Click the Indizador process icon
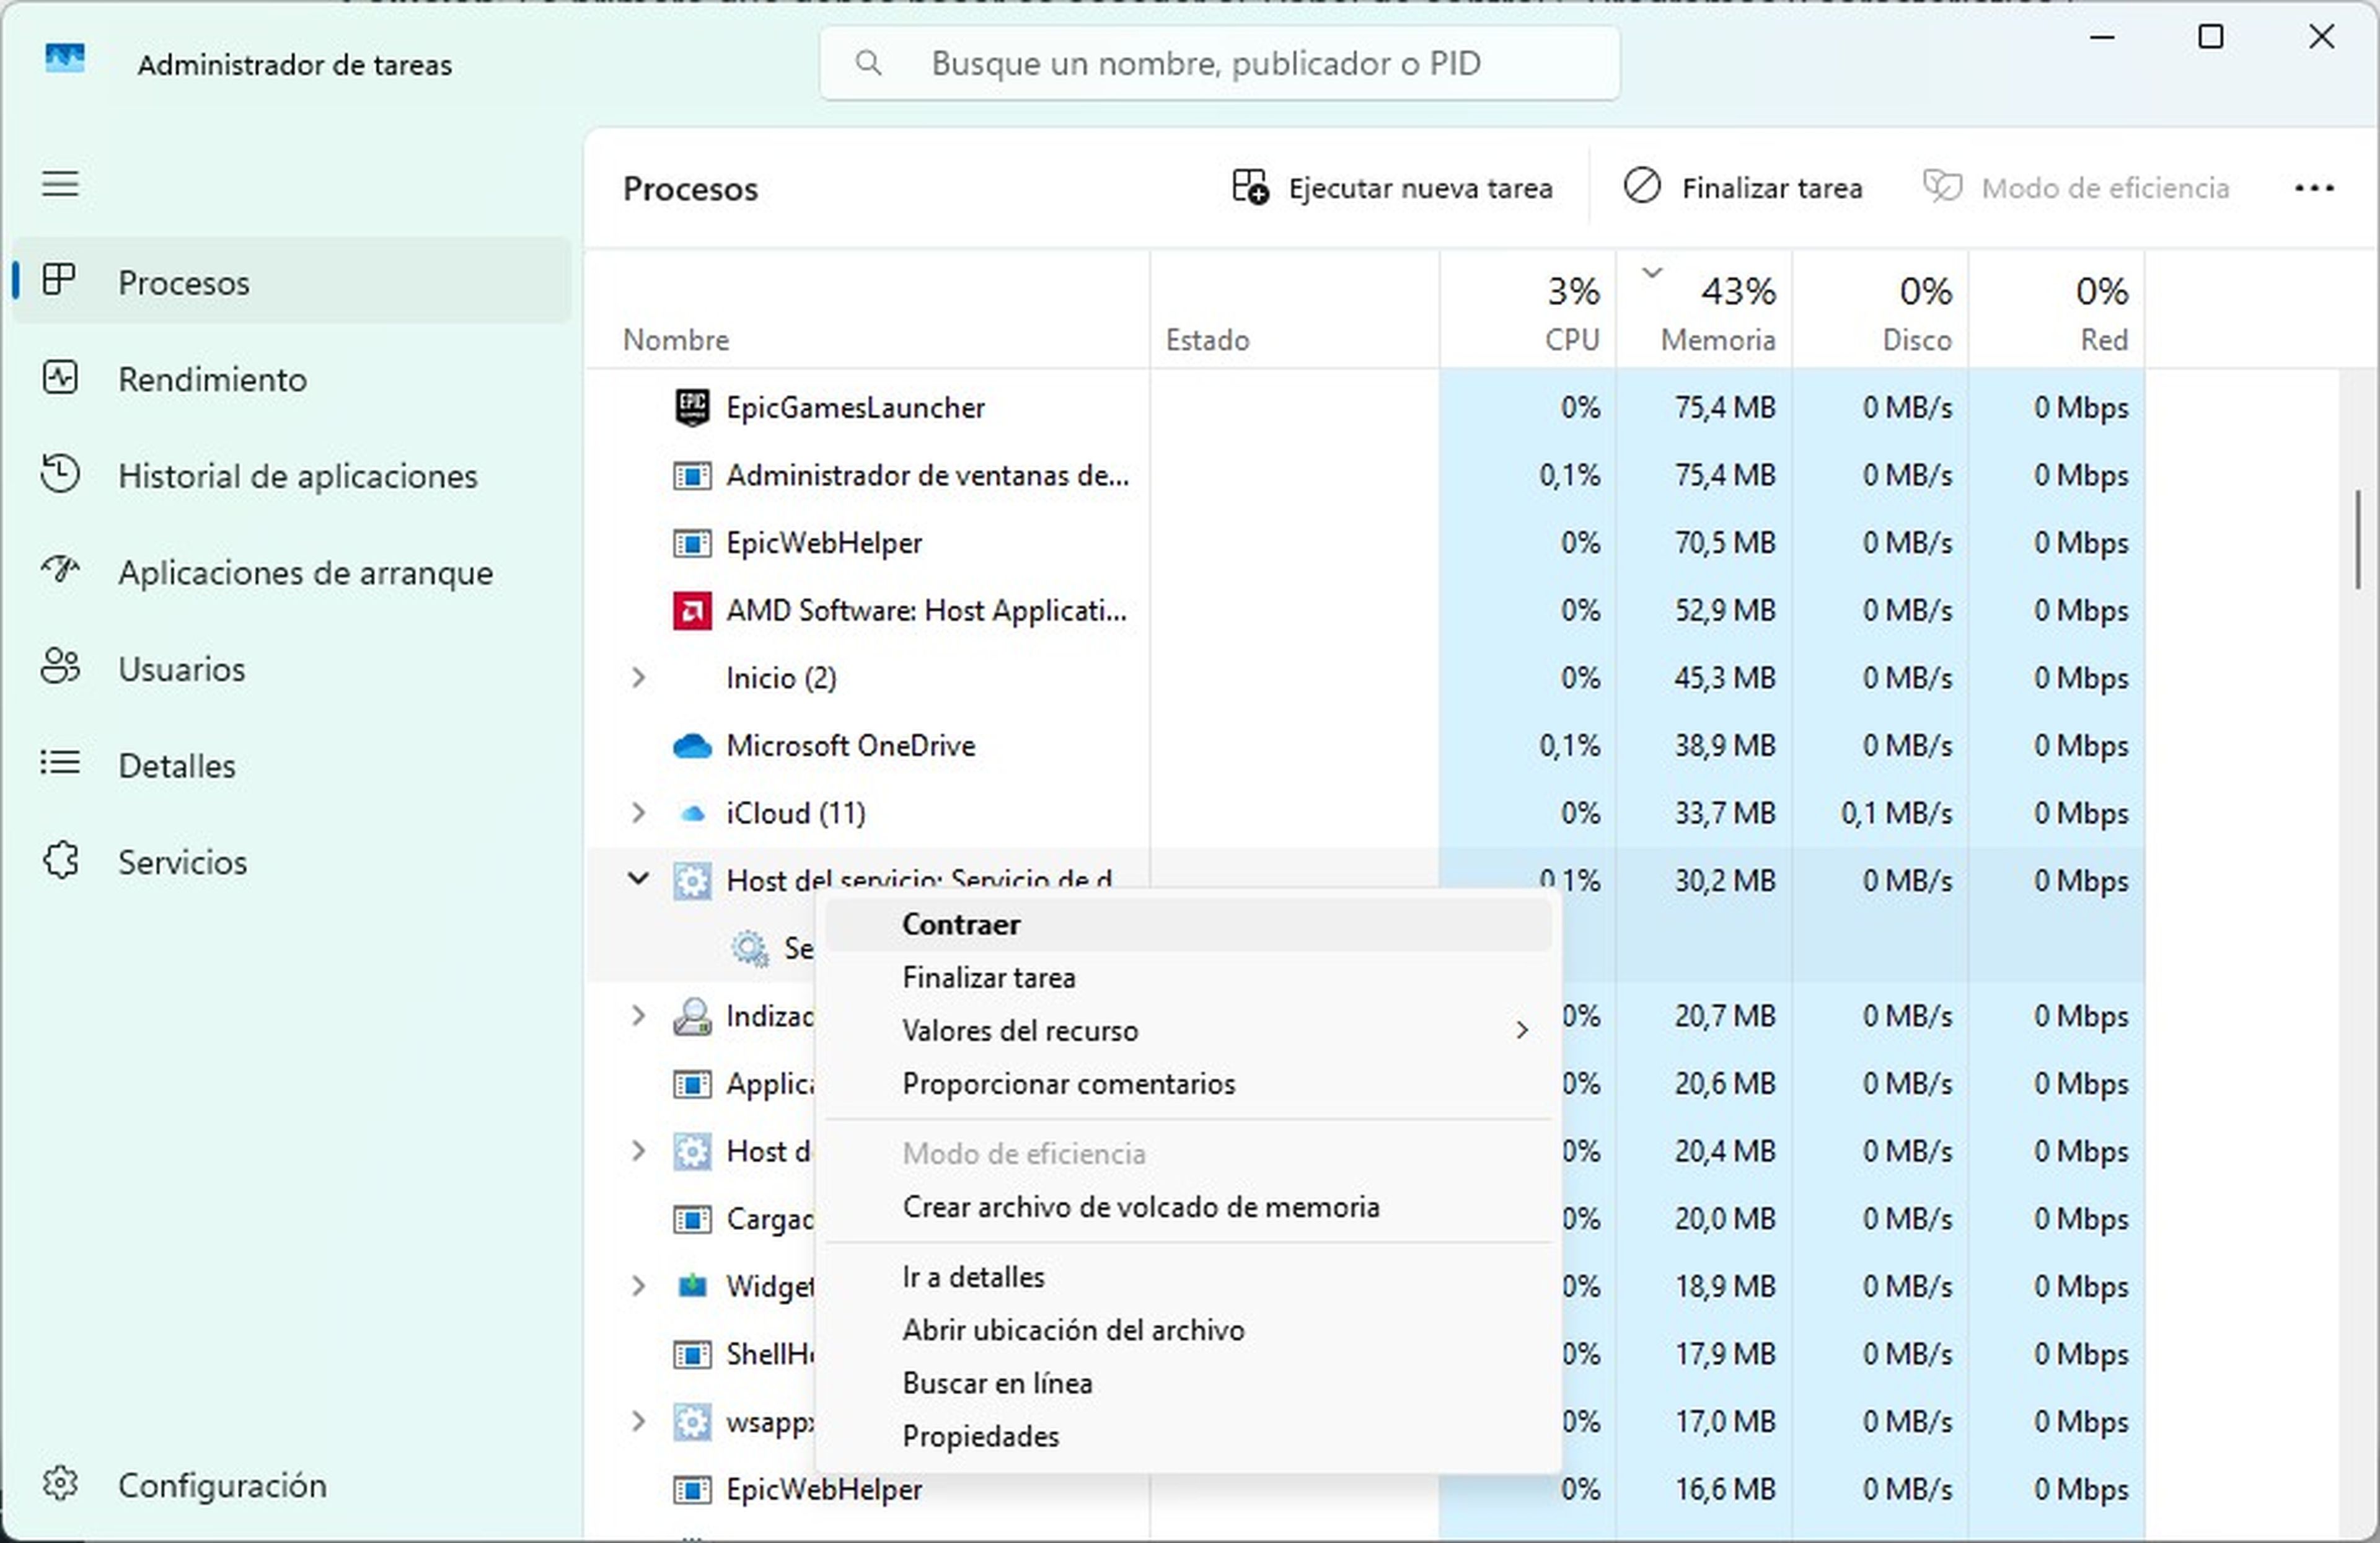The height and width of the screenshot is (1543, 2380). (x=692, y=1016)
